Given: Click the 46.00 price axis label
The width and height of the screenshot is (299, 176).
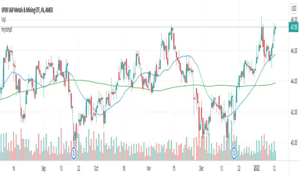Looking at the screenshot, I should [294, 51].
